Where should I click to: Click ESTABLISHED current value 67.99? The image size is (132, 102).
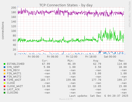pos(46,64)
